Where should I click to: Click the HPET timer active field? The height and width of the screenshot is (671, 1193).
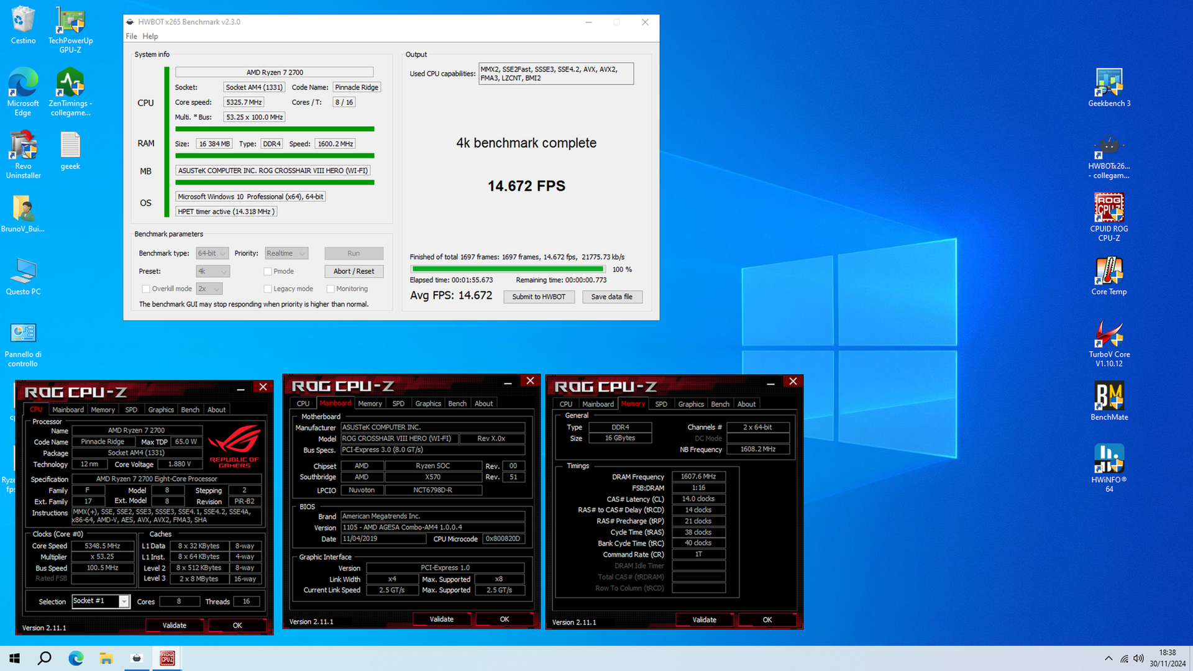coord(226,211)
